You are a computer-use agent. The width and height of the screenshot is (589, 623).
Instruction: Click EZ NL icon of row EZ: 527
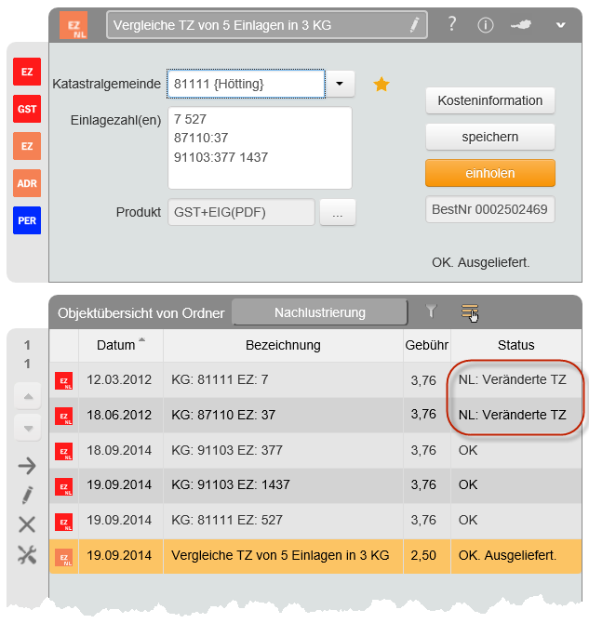[x=63, y=522]
